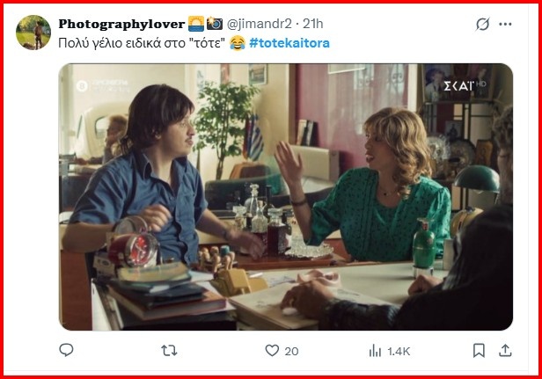This screenshot has width=542, height=379.
Task: Click the share upload-arrow icon
Action: coord(505,350)
